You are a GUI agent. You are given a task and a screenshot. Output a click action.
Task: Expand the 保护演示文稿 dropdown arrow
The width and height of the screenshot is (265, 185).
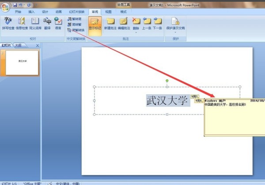coord(175,32)
